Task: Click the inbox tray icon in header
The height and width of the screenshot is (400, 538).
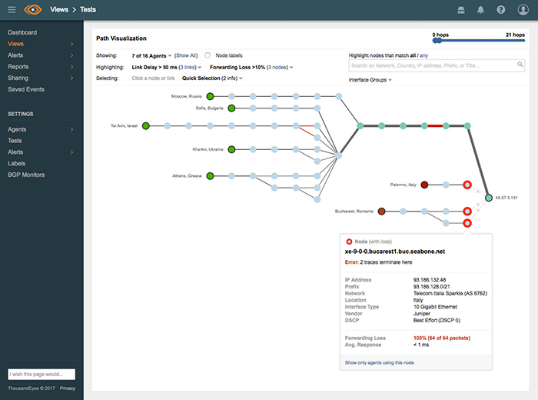Action: click(460, 10)
